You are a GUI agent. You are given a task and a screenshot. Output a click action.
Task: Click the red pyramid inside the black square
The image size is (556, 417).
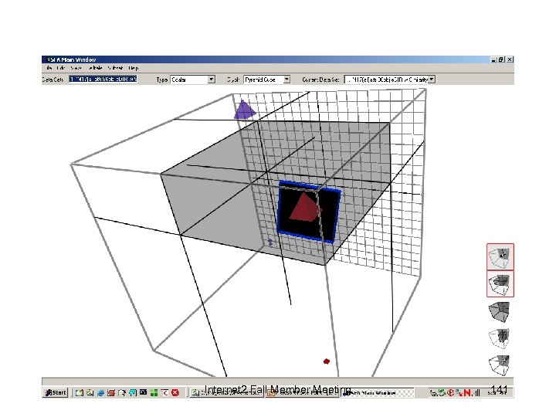pyautogui.click(x=305, y=208)
